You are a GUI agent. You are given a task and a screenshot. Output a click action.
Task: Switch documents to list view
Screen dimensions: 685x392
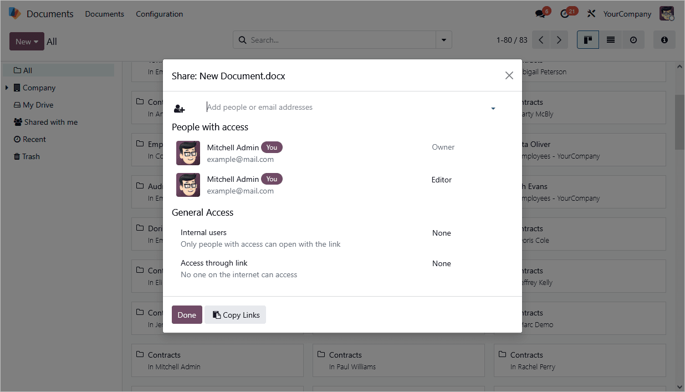pyautogui.click(x=611, y=39)
